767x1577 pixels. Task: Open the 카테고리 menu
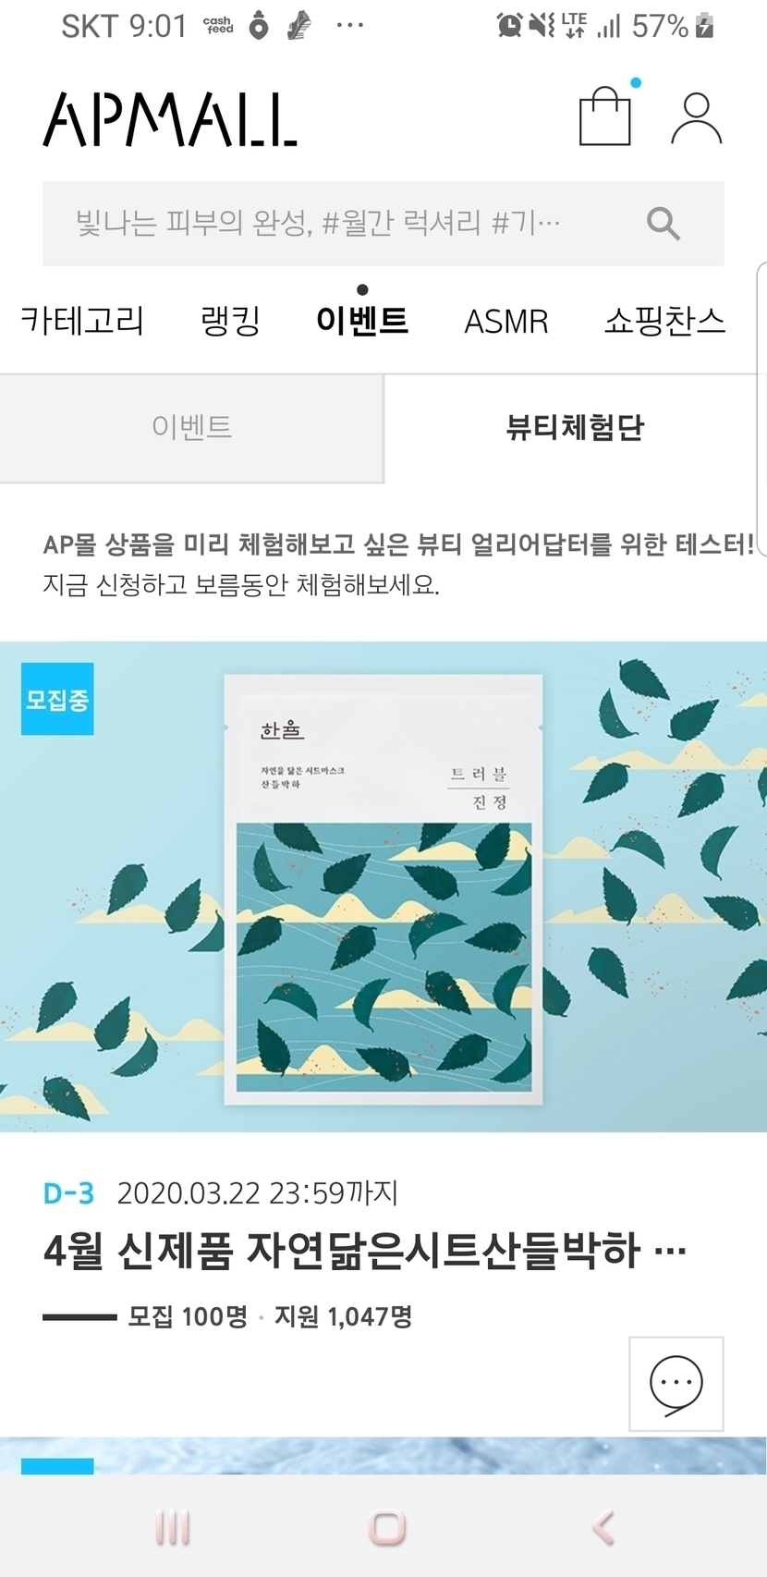click(x=82, y=322)
